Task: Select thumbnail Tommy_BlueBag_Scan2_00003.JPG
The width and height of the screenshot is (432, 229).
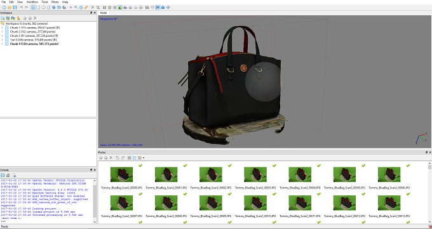Action: [x=255, y=174]
